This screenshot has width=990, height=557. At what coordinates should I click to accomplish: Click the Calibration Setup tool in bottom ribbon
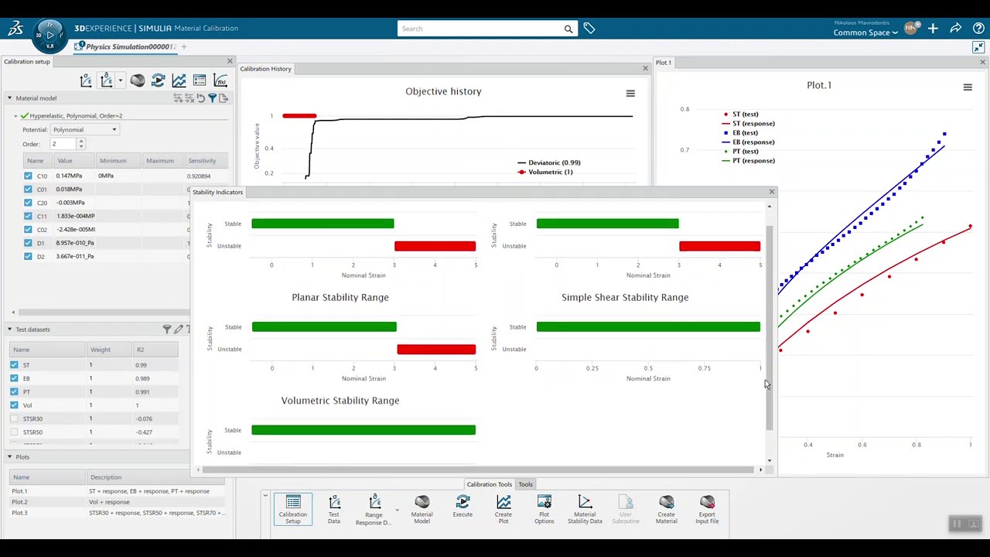pyautogui.click(x=292, y=510)
